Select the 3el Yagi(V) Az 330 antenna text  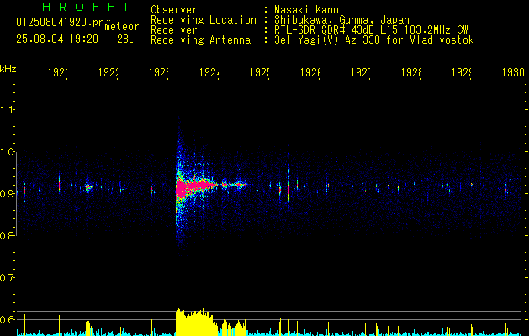[x=374, y=40]
